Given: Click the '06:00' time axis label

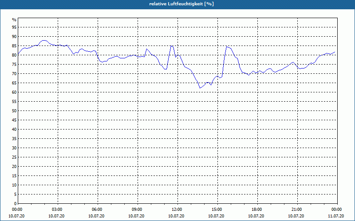Looking at the screenshot, I should pos(98,210).
